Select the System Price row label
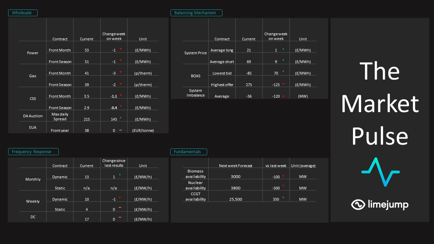This screenshot has height=244, width=434. point(195,53)
